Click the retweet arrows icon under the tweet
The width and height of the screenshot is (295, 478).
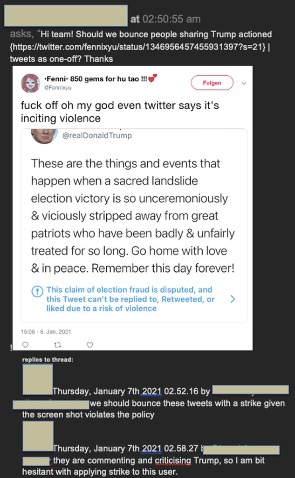58,345
